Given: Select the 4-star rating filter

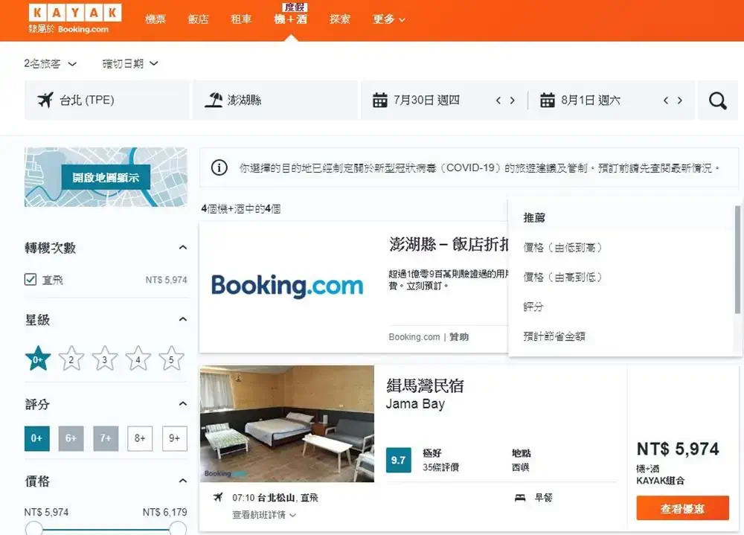Looking at the screenshot, I should click(138, 359).
